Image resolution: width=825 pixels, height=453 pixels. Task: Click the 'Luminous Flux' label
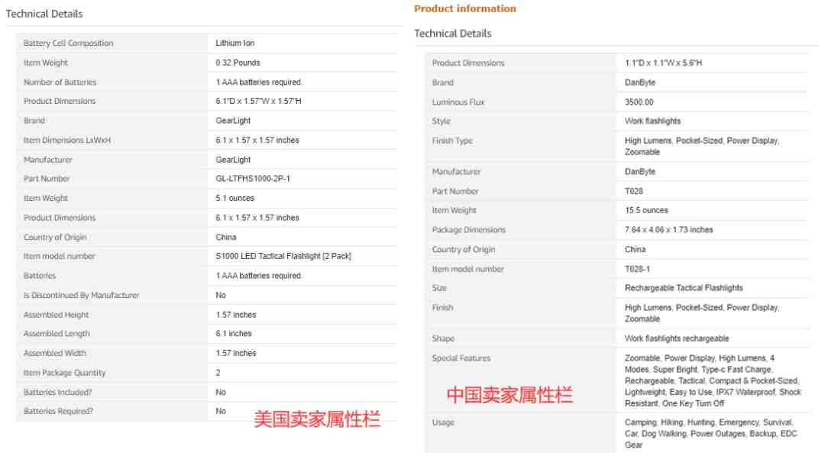pyautogui.click(x=458, y=102)
